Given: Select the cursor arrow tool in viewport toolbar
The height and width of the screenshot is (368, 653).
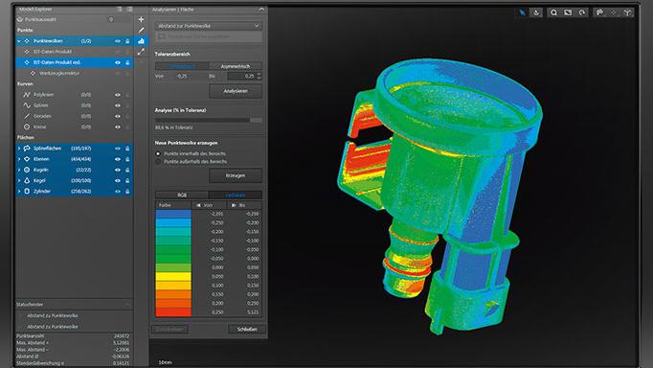Looking at the screenshot, I should point(522,12).
